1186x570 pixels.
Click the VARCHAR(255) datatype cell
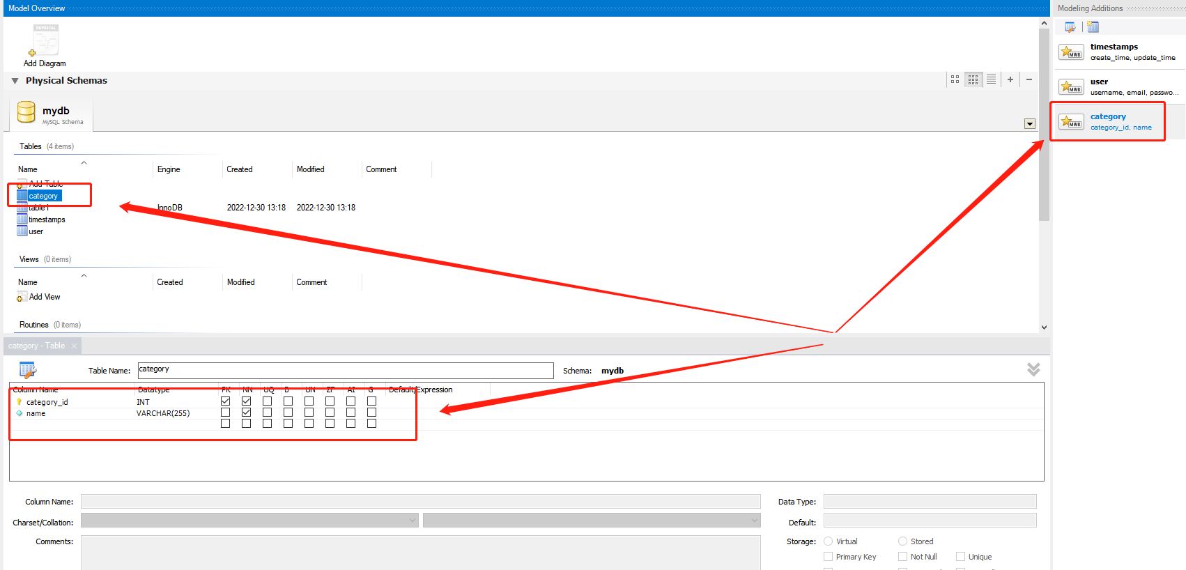163,413
